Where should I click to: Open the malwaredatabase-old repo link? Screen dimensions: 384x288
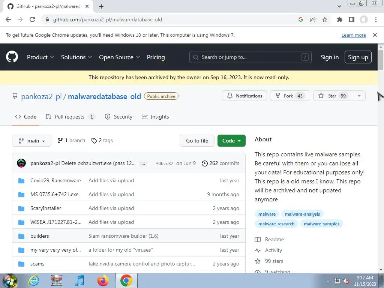click(x=105, y=96)
